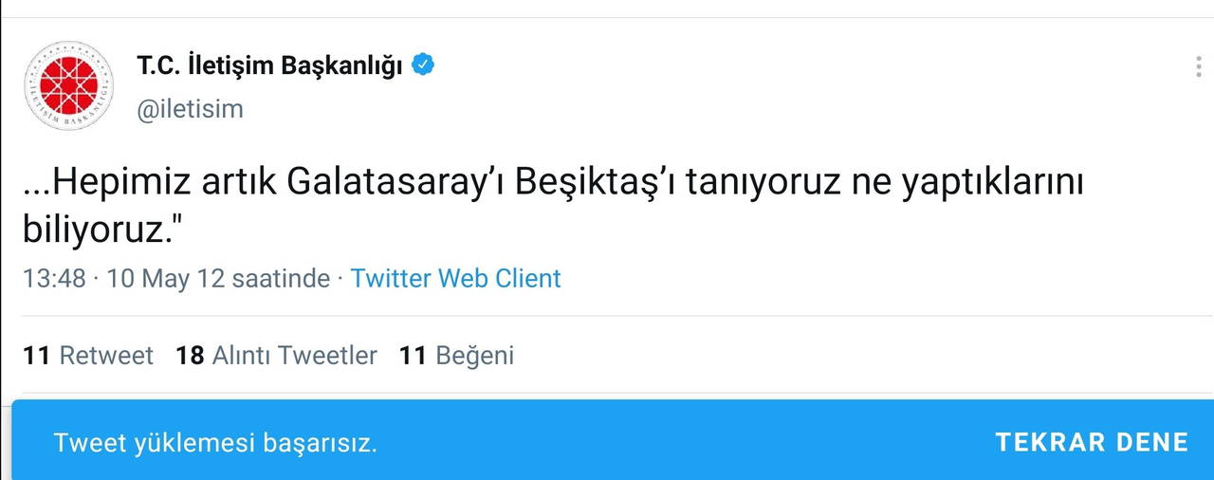Open the 18 Alıntı Tweetler list

tap(276, 356)
